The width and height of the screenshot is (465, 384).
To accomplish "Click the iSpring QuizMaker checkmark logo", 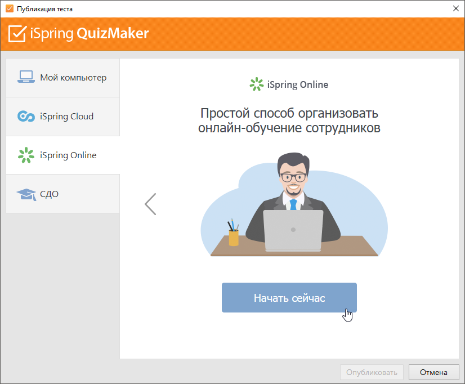I will (17, 34).
